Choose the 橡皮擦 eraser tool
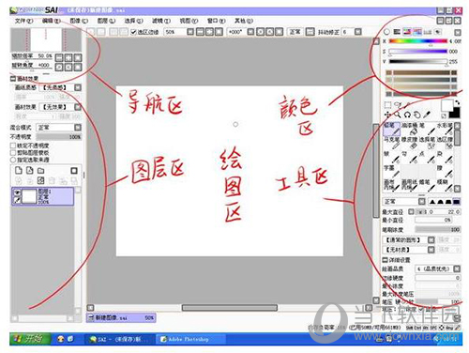 (410, 143)
